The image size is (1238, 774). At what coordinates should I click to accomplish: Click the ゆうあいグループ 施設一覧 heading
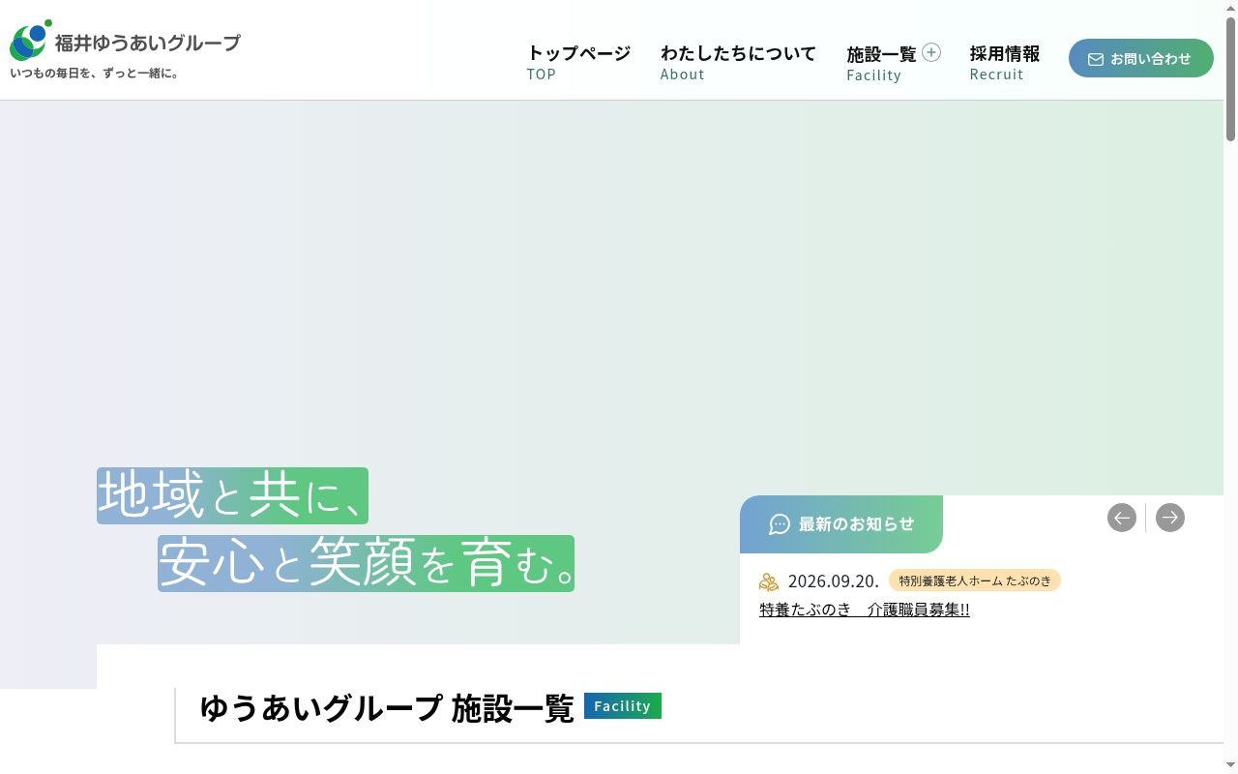(387, 707)
